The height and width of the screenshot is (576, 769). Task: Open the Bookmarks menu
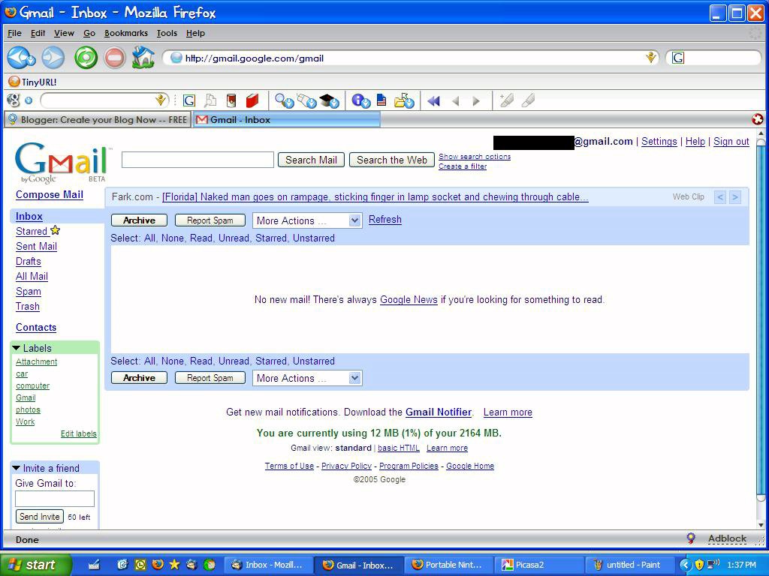coord(126,33)
